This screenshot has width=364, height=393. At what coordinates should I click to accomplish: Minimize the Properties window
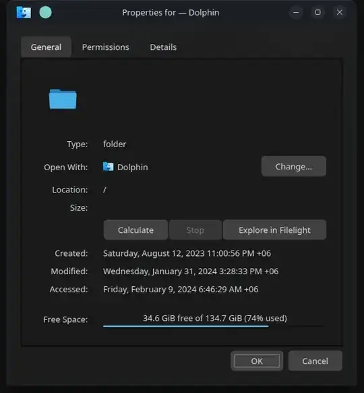coord(296,12)
